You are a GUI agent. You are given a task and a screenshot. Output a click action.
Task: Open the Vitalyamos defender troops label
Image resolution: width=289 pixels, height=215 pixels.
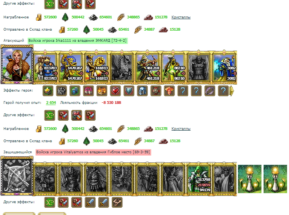point(93,152)
